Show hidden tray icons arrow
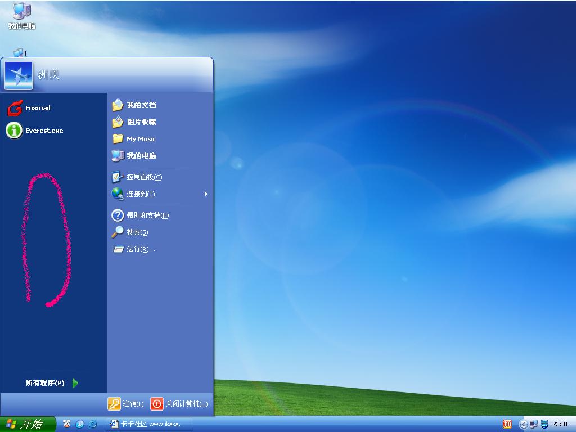576x432 pixels. click(x=524, y=425)
